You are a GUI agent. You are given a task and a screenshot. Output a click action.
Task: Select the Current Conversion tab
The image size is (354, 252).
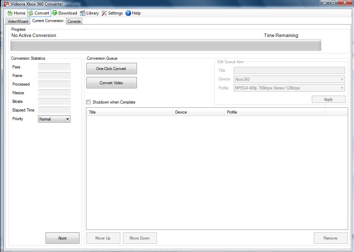click(48, 21)
